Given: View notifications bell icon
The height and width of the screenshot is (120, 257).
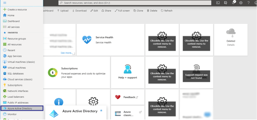Looking at the screenshot, I should tap(233, 3).
